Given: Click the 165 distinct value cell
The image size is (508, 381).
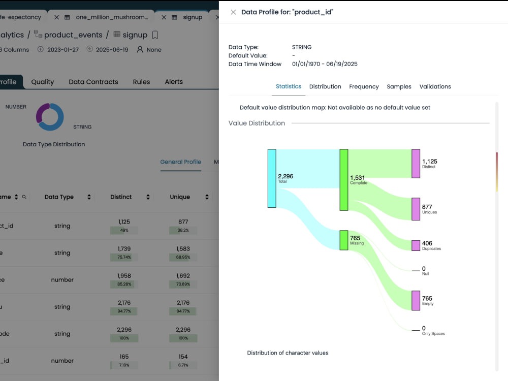Looking at the screenshot, I should point(124,357).
